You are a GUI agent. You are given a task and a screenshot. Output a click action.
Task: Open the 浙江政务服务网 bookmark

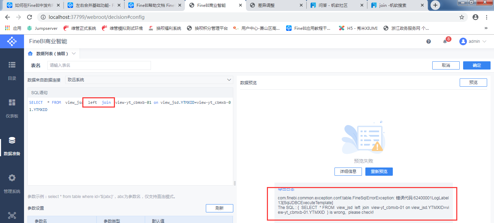point(406,28)
